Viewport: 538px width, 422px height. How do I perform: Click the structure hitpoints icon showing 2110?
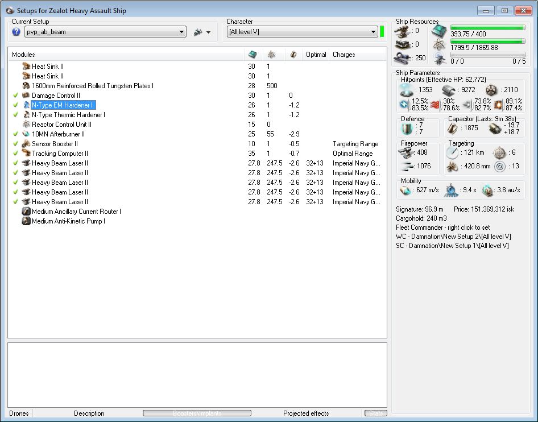491,90
